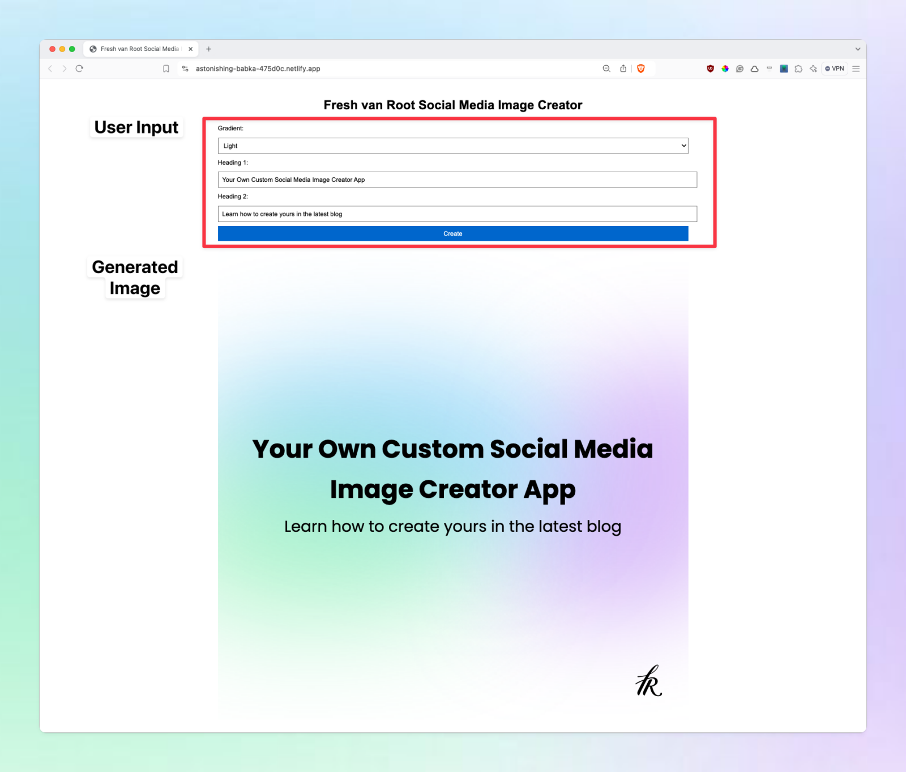Open the color wheel extension
Image resolution: width=906 pixels, height=772 pixels.
click(x=725, y=69)
